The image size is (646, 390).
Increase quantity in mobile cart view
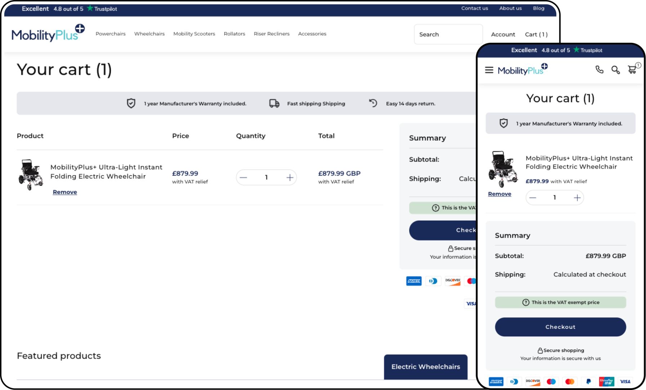(577, 198)
